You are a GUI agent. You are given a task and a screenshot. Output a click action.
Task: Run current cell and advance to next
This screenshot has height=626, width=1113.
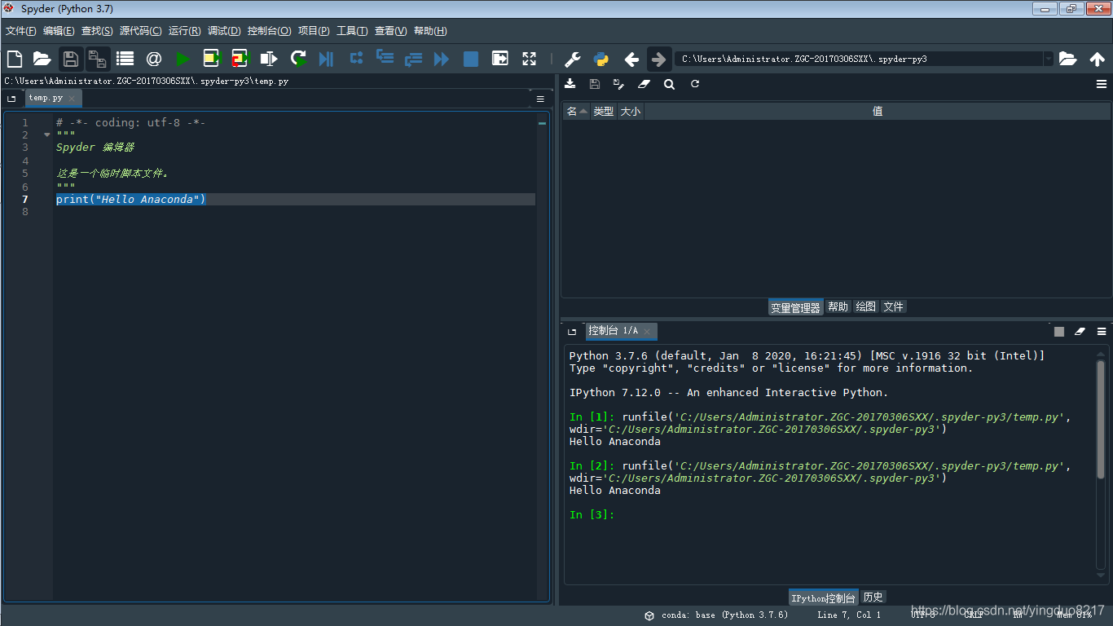click(x=240, y=59)
